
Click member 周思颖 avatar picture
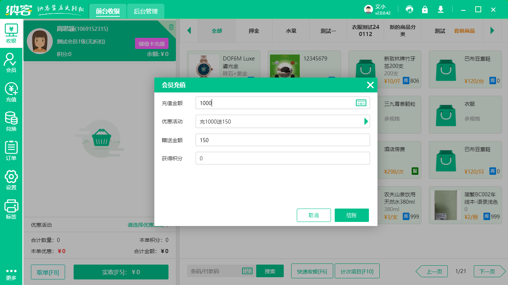(x=39, y=41)
